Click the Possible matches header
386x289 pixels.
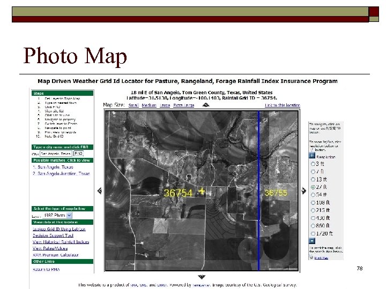point(63,160)
